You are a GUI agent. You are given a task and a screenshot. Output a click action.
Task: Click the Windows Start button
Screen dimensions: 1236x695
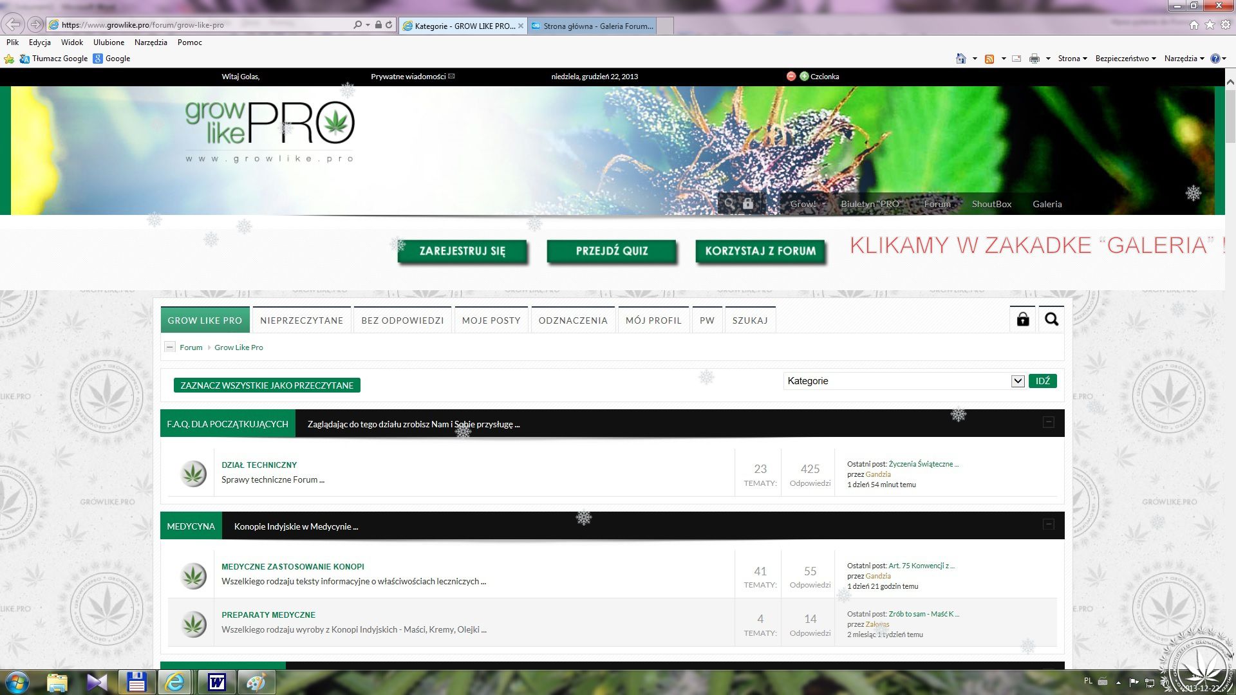(17, 682)
